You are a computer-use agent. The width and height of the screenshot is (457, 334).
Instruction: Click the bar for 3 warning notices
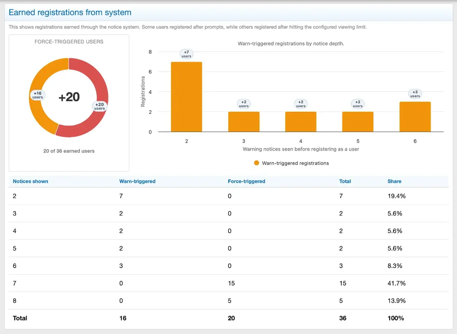coord(244,122)
